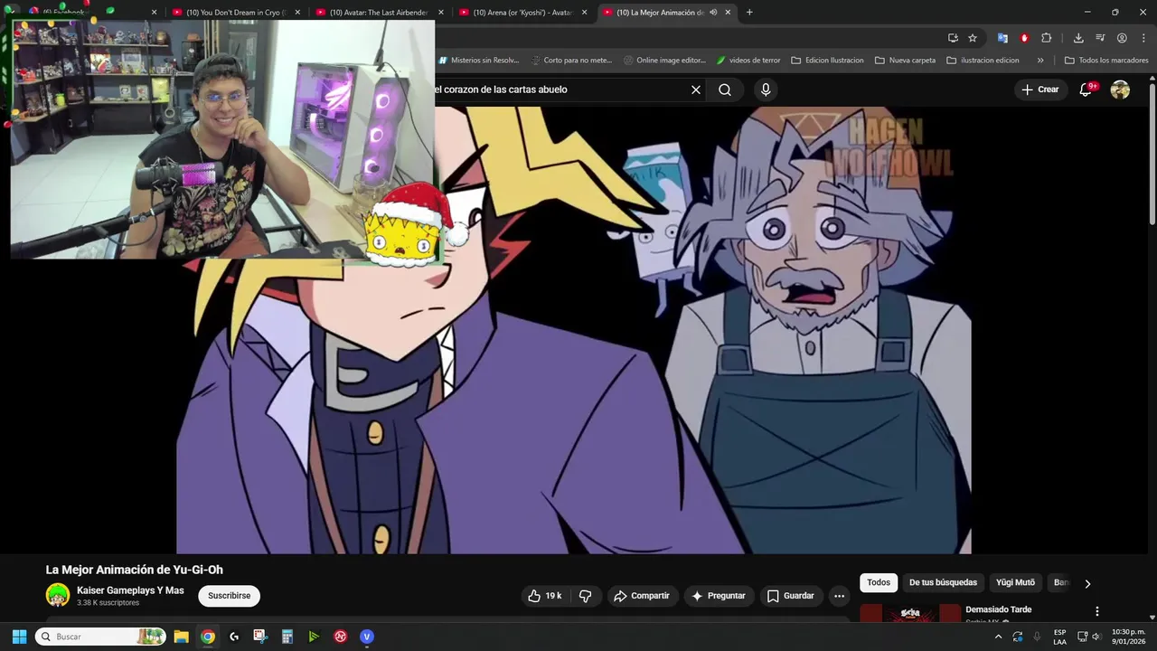Click the taskbar Buscar search box
This screenshot has height=651, width=1157.
point(100,637)
